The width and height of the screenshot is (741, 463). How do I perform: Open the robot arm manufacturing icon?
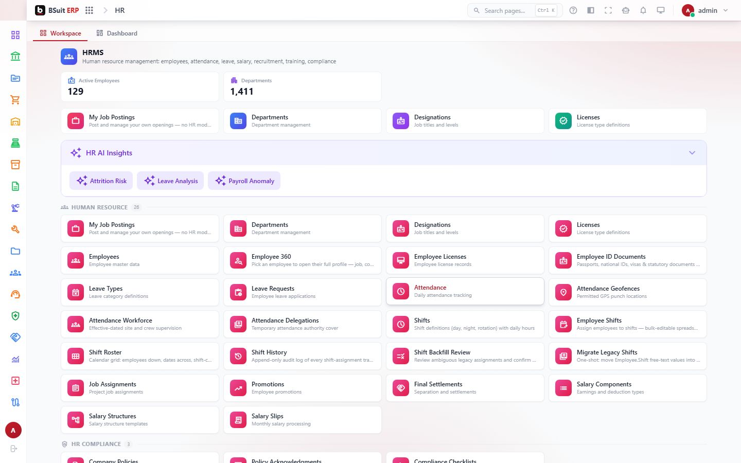click(x=15, y=208)
